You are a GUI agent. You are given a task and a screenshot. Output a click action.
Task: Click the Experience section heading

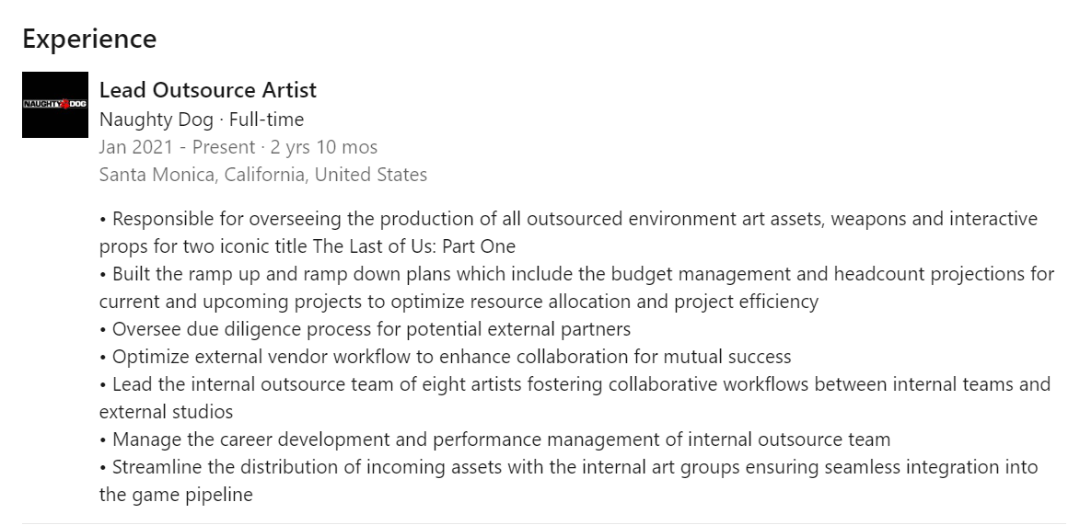(89, 40)
